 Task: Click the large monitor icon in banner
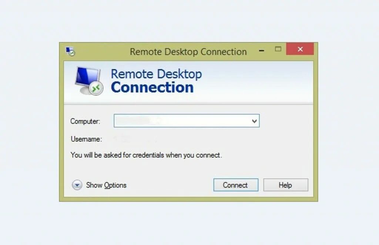[89, 81]
